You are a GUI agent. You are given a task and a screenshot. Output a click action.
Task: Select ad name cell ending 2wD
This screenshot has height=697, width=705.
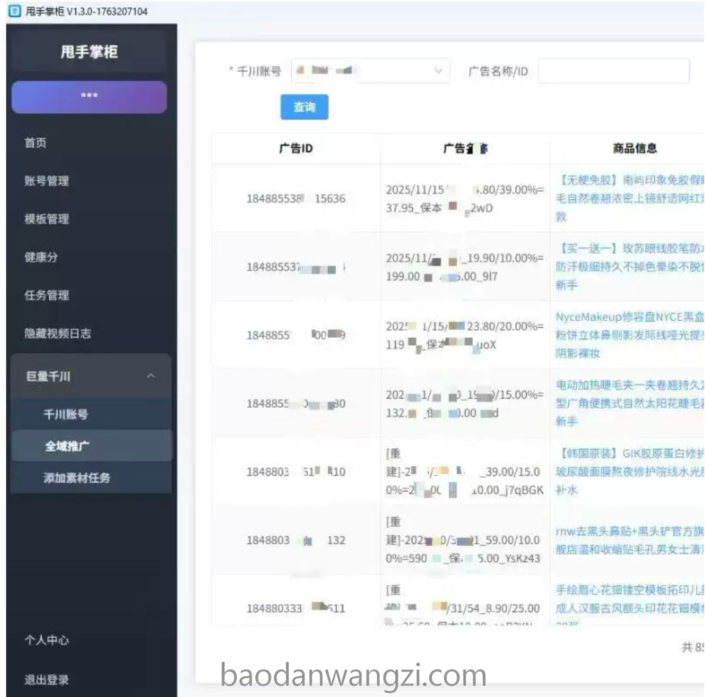pos(465,199)
